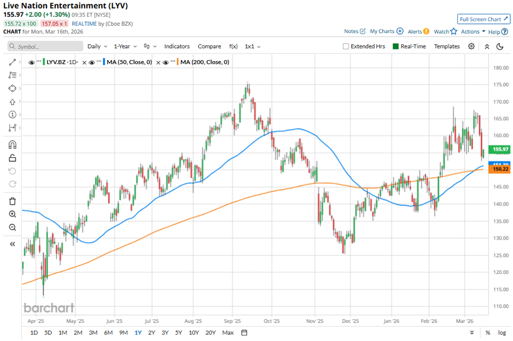Click the Symbol search field
Viewport: 513px width, 341px height.
(x=45, y=46)
